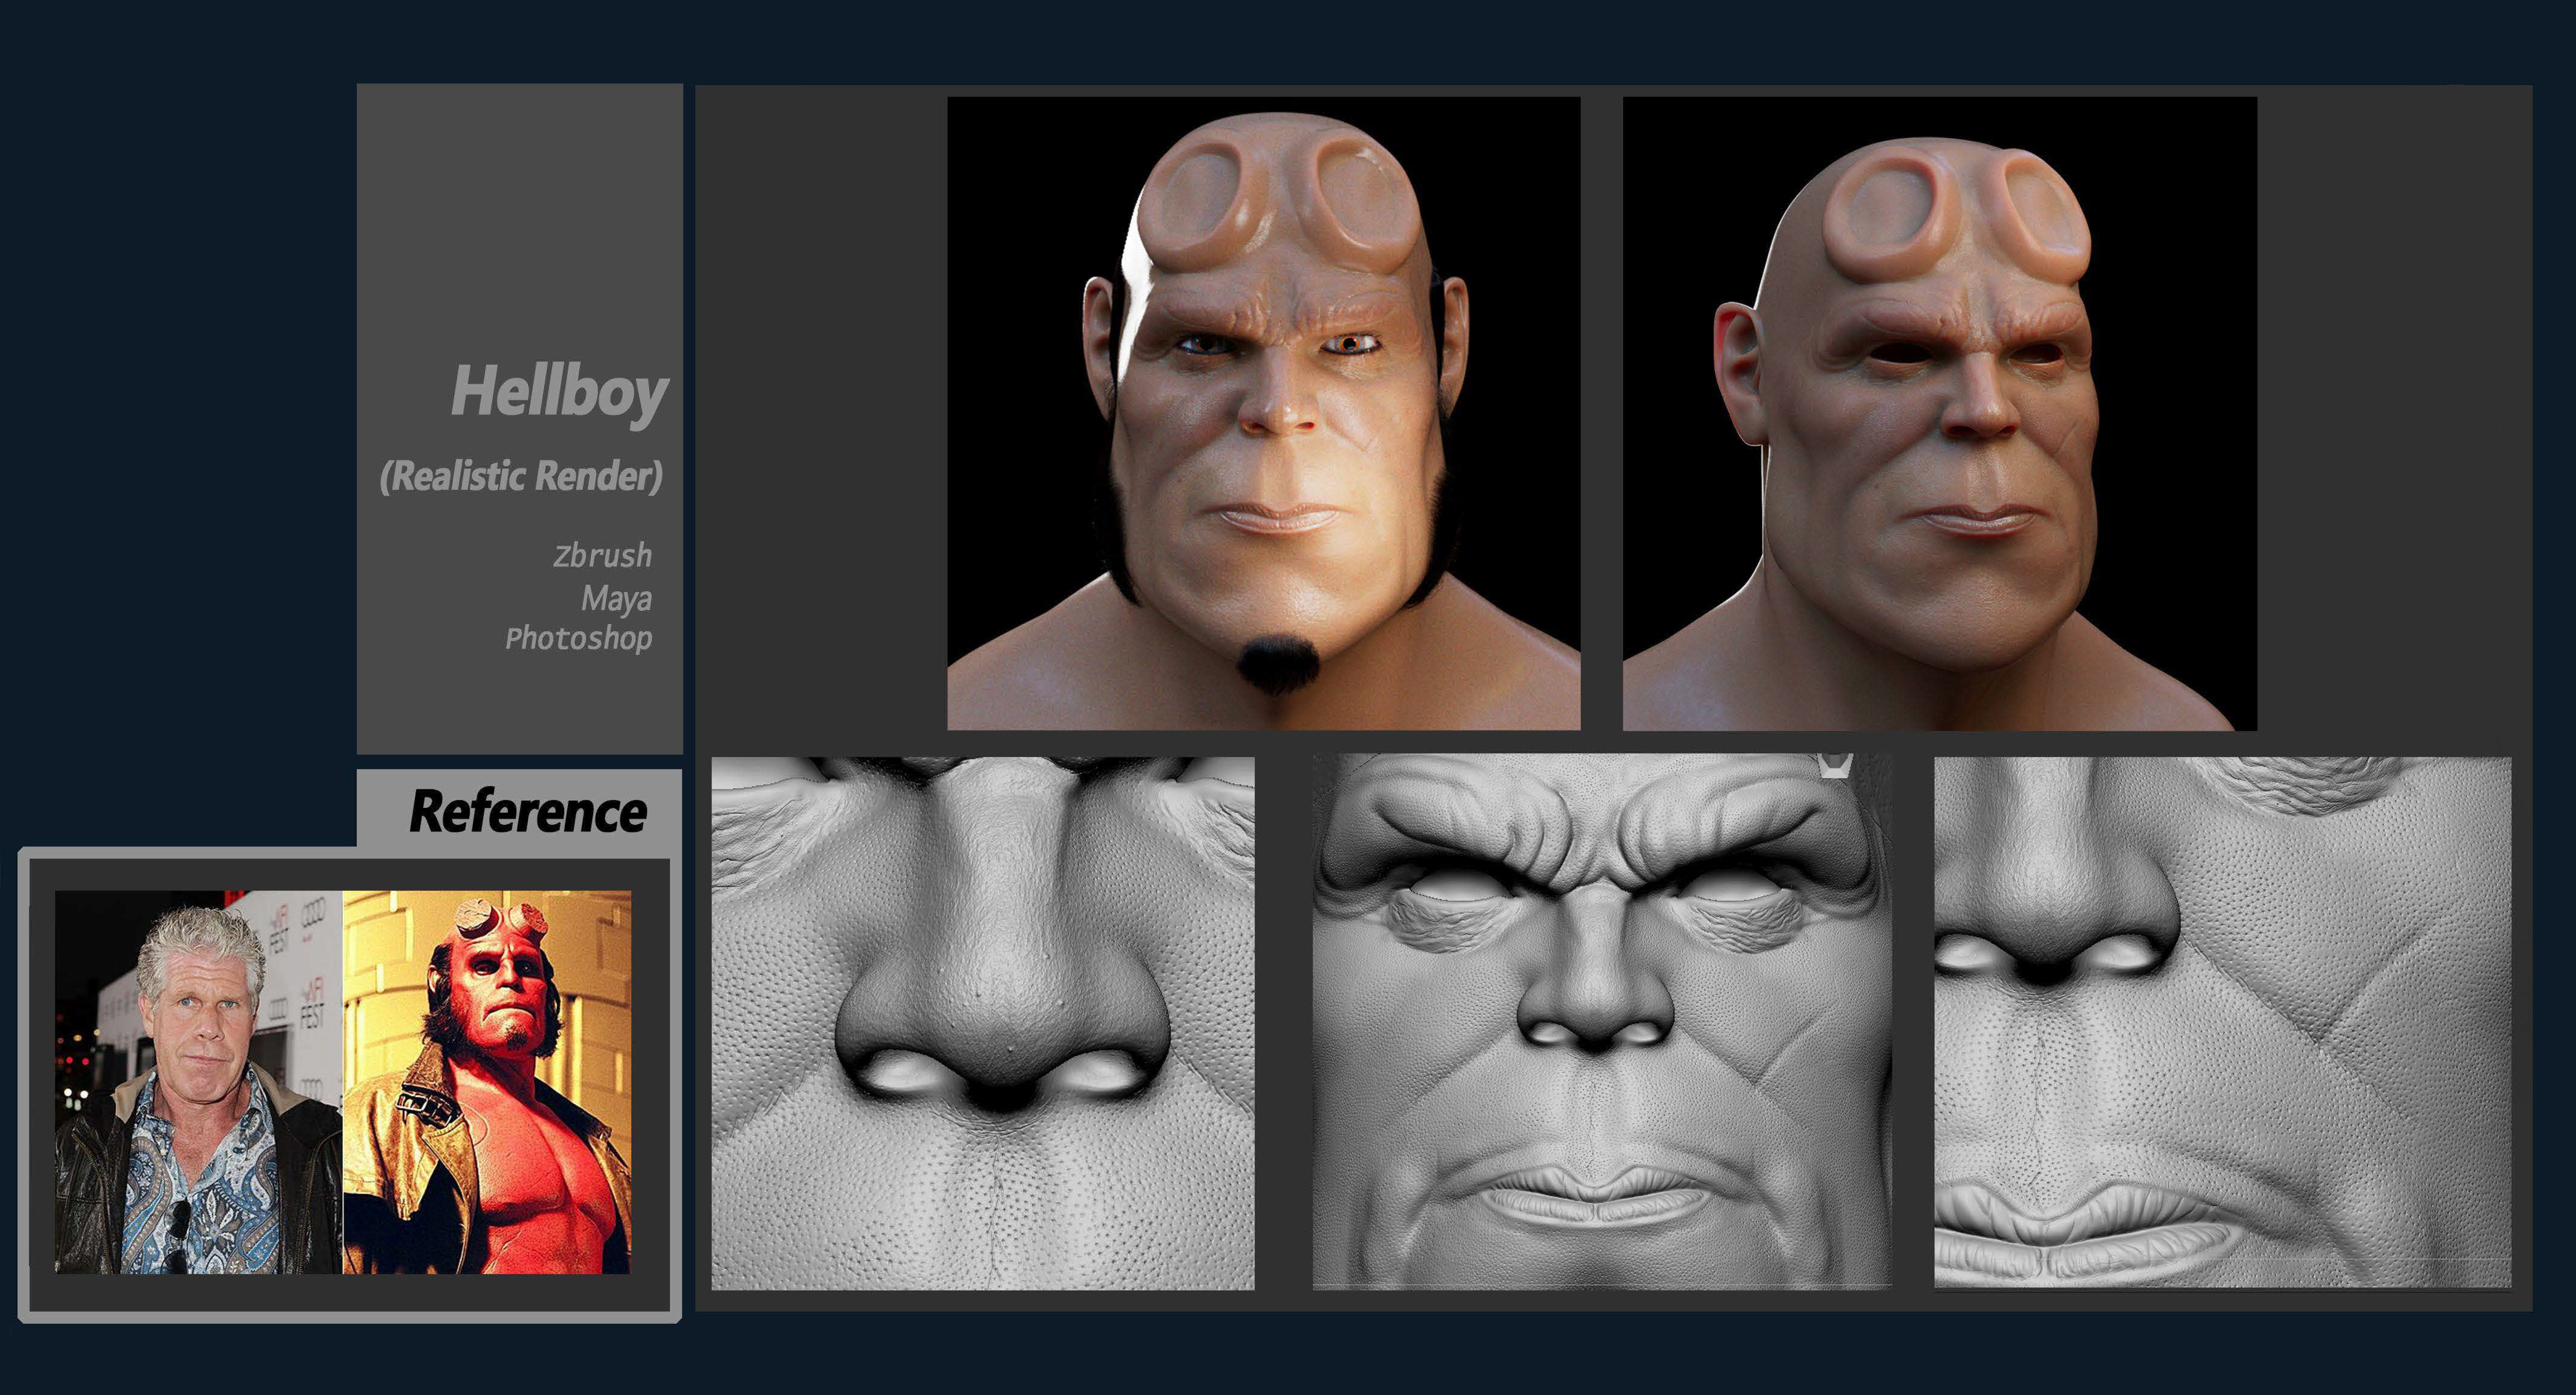
Task: Click the Hellboy title text
Action: 558,392
